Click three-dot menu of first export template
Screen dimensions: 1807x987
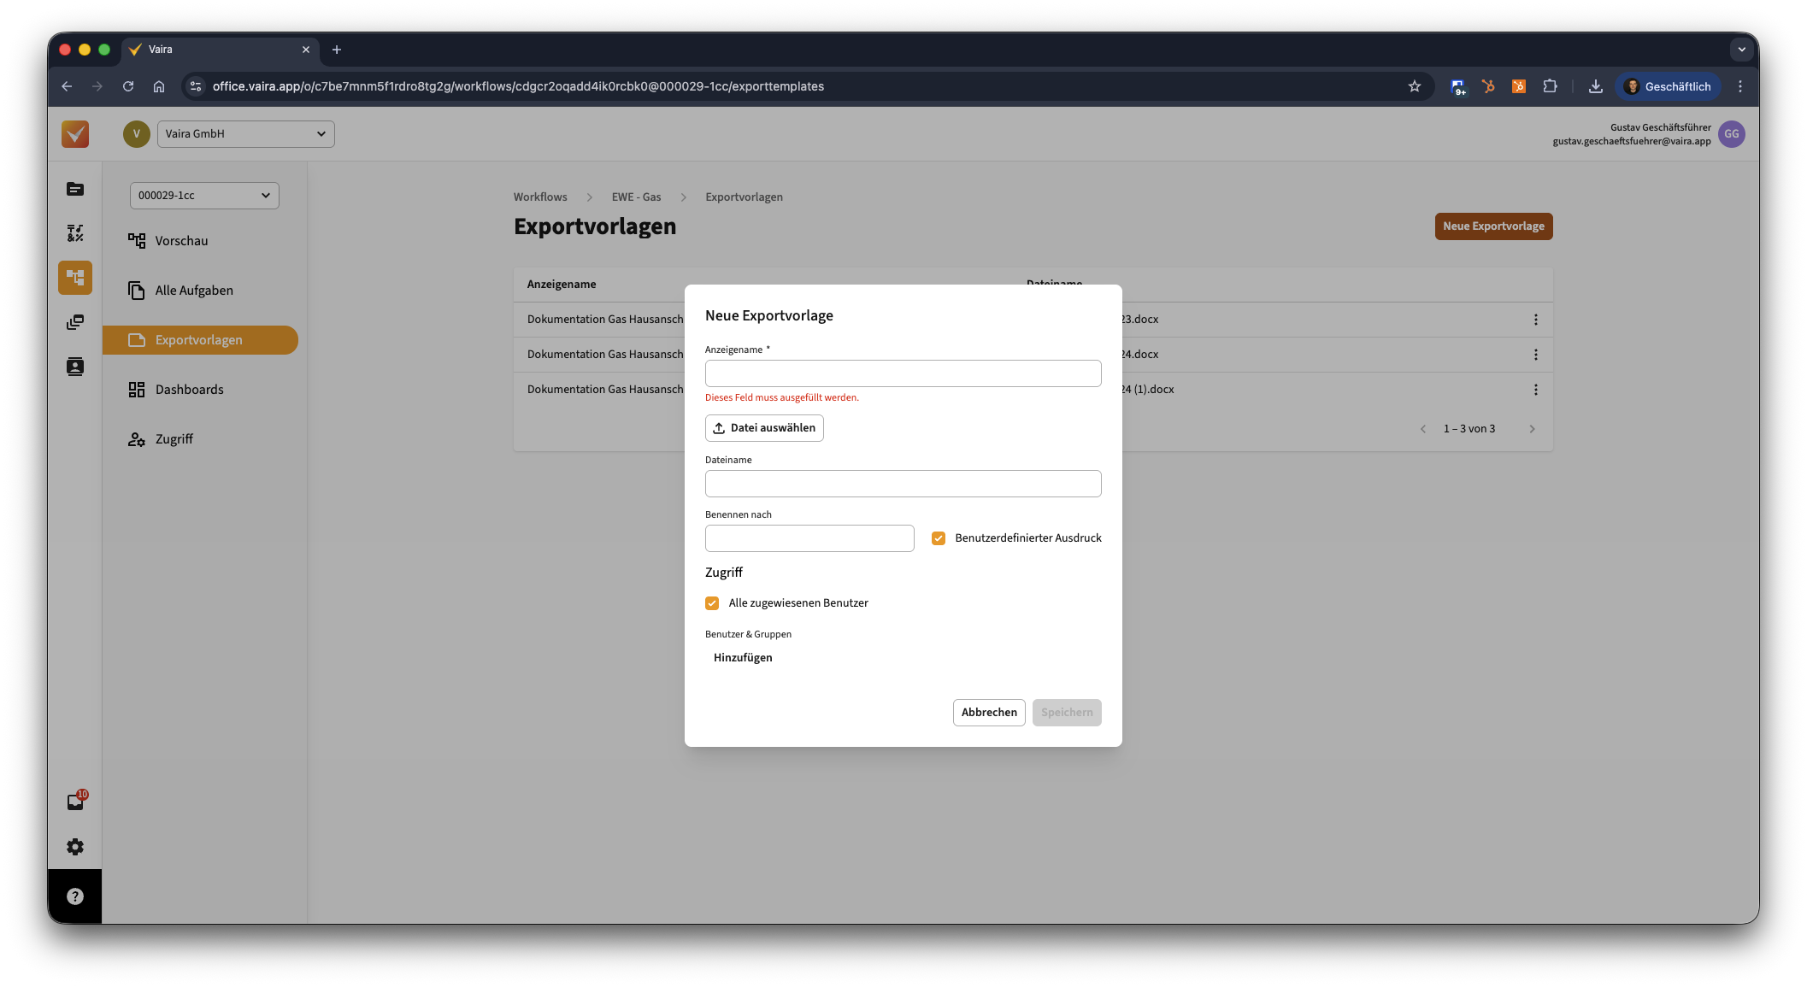pyautogui.click(x=1535, y=320)
